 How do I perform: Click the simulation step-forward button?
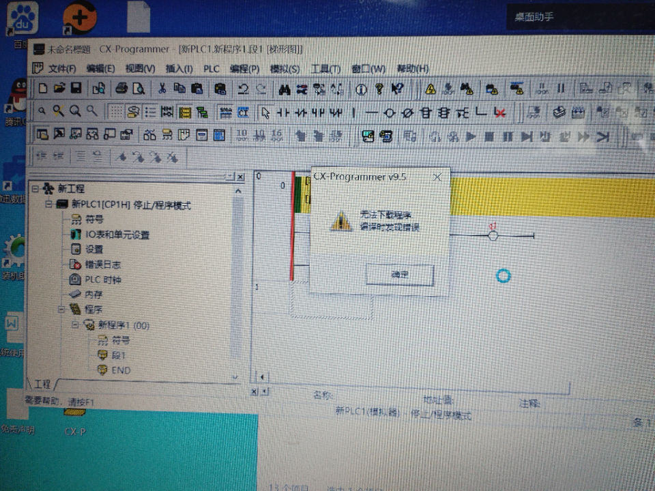coord(526,136)
